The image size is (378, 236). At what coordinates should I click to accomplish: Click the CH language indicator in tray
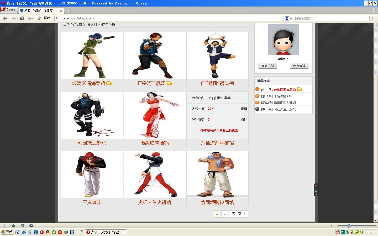[x=343, y=232]
